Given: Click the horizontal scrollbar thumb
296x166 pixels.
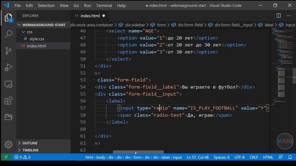Looking at the screenshot, I should pos(138,152).
